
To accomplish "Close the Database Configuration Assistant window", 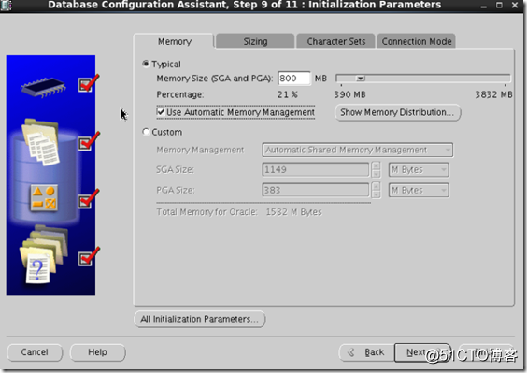I will [x=515, y=5].
